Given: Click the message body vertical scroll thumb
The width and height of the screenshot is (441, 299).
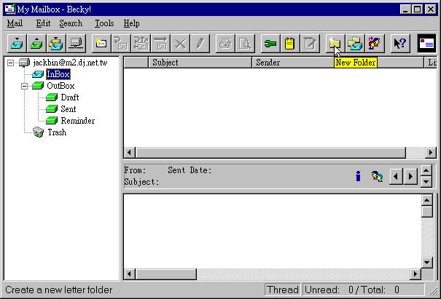Looking at the screenshot, I should pos(426,212).
